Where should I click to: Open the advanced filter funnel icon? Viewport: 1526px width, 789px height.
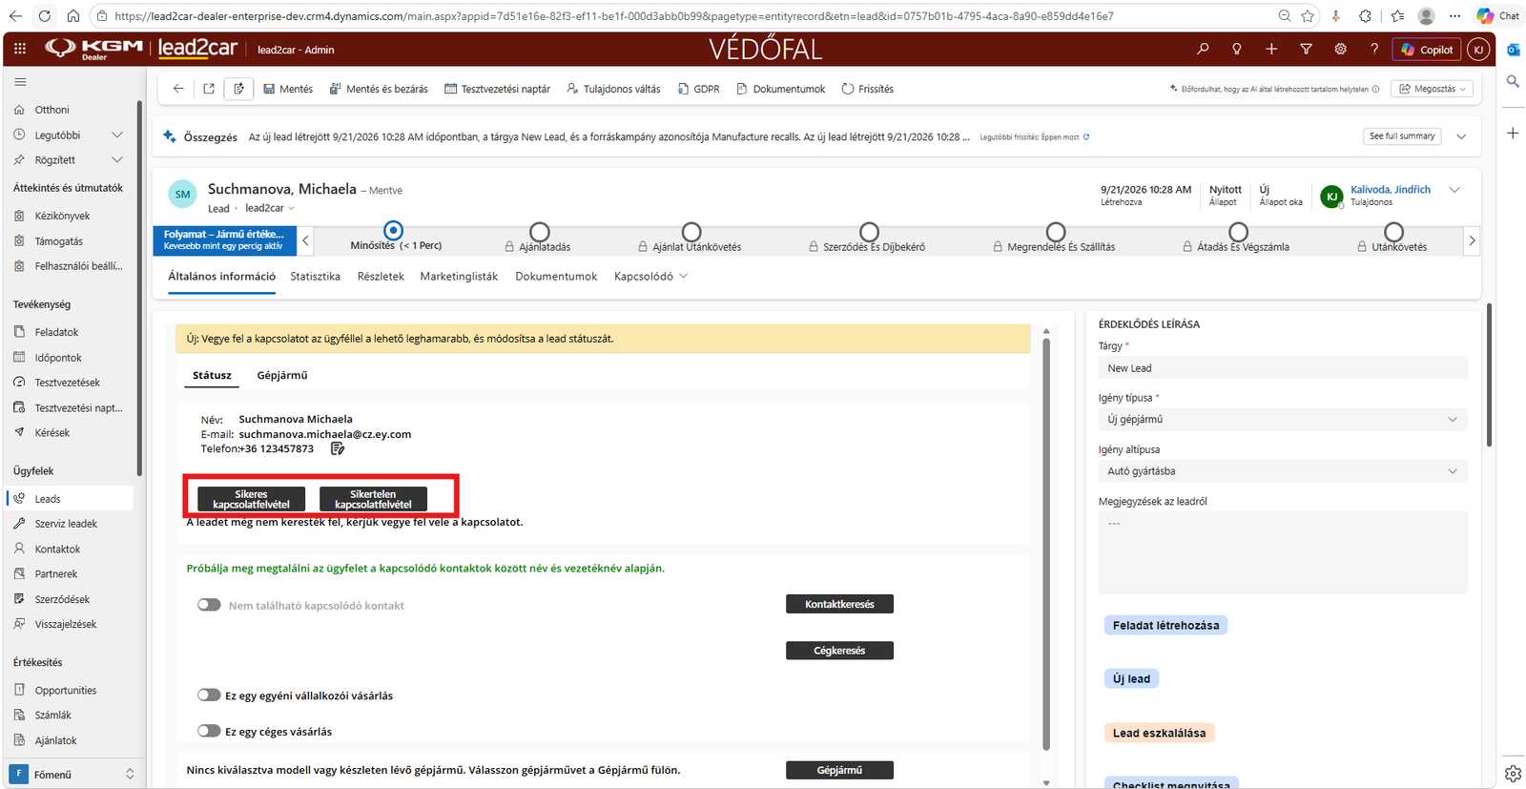coord(1306,49)
